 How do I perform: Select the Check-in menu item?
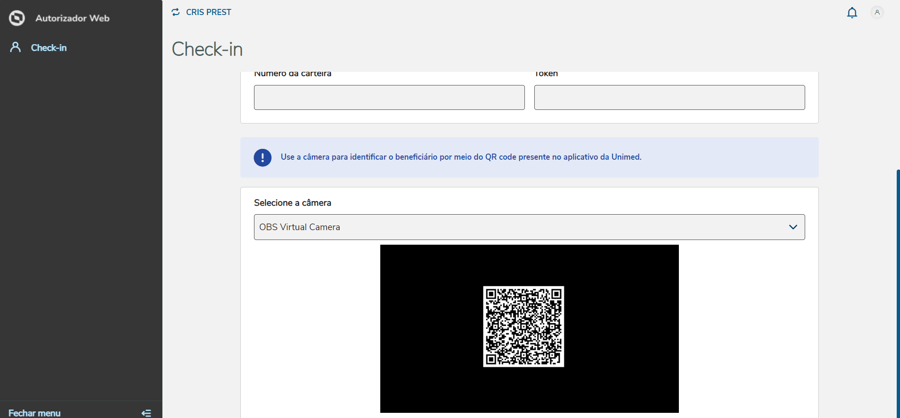[x=49, y=47]
